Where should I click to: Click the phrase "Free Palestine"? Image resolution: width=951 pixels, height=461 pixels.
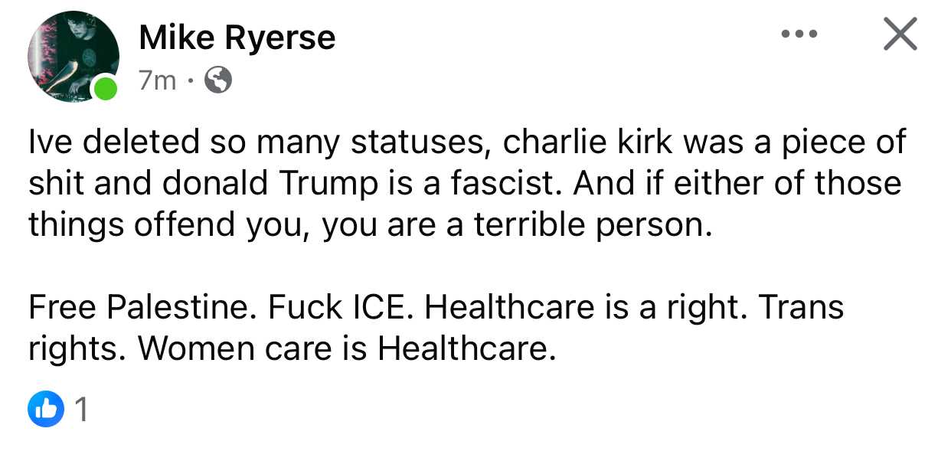[138, 307]
